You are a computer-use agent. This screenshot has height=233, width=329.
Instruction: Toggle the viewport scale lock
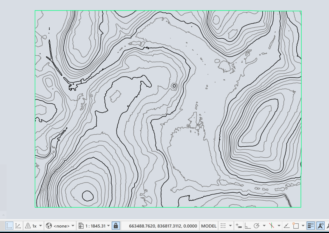[116, 226]
